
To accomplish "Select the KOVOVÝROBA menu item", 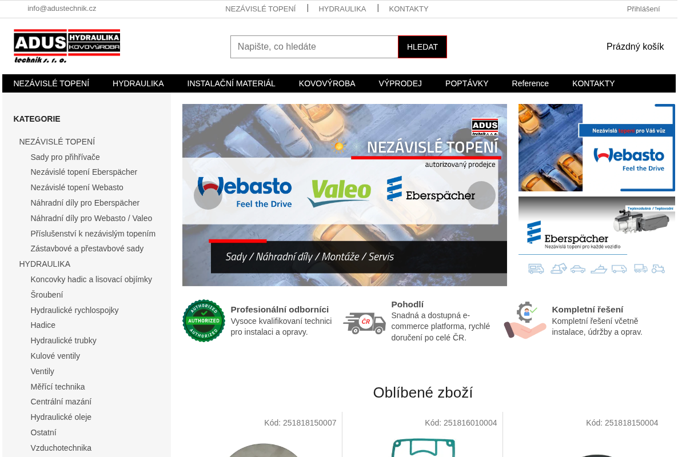I will [327, 83].
